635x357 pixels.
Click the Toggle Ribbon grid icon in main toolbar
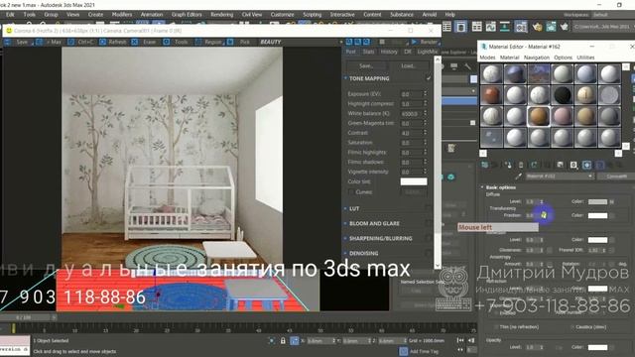pyautogui.click(x=476, y=27)
